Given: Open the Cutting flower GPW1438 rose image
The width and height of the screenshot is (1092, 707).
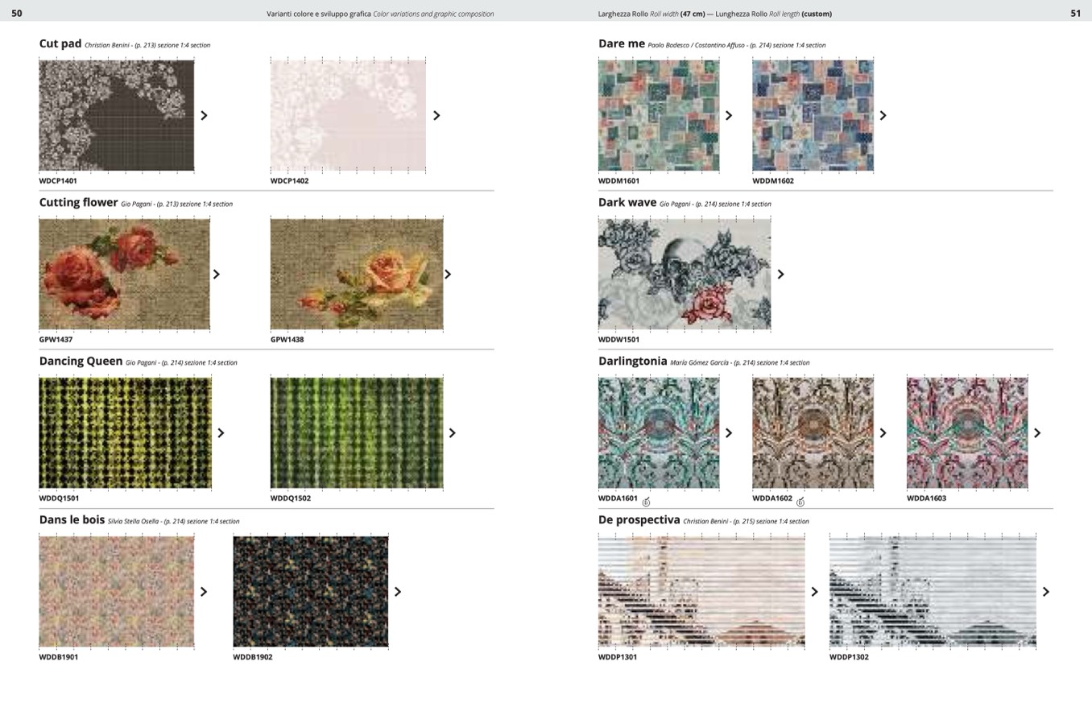Looking at the screenshot, I should tap(357, 274).
